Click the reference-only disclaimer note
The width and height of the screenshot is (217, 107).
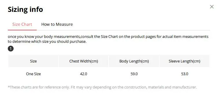tap(102, 87)
